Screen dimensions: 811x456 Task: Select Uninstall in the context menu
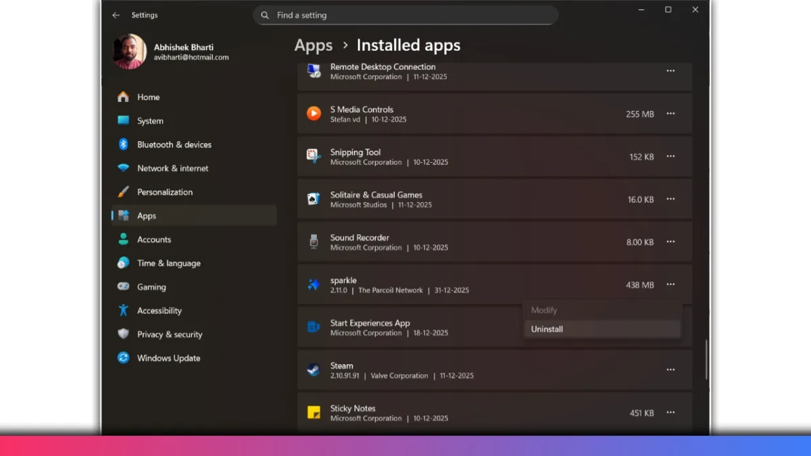pyautogui.click(x=602, y=329)
